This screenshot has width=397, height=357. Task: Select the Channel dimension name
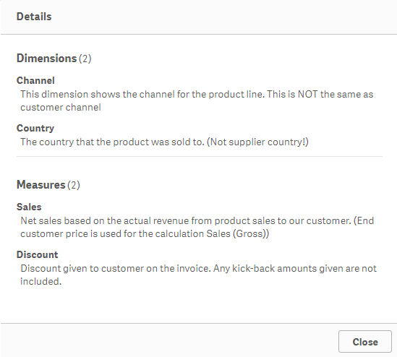[x=35, y=80]
